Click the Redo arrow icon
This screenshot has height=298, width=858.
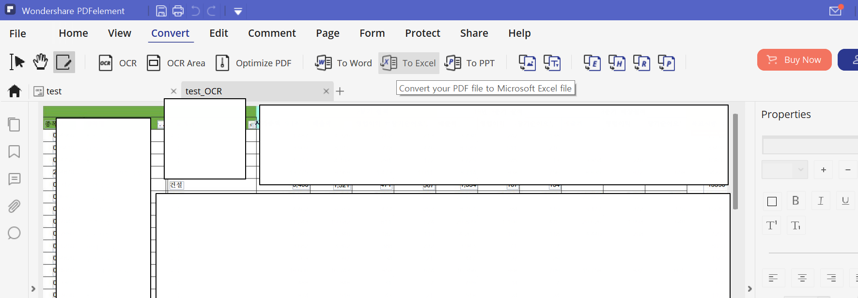(212, 11)
